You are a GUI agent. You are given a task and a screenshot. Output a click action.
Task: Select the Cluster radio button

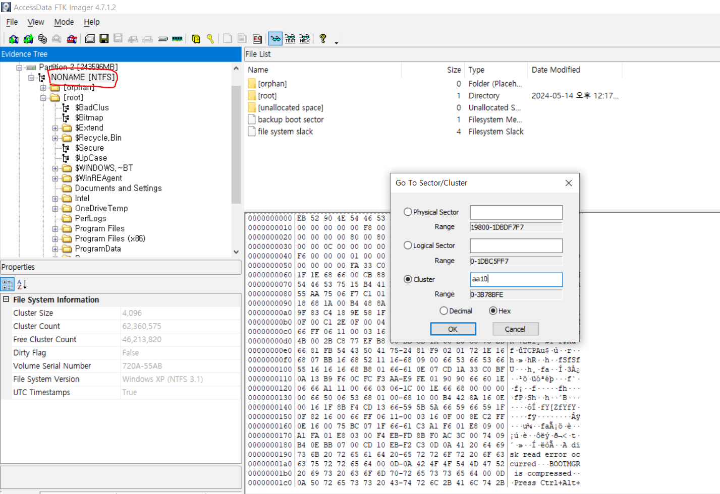pyautogui.click(x=408, y=279)
